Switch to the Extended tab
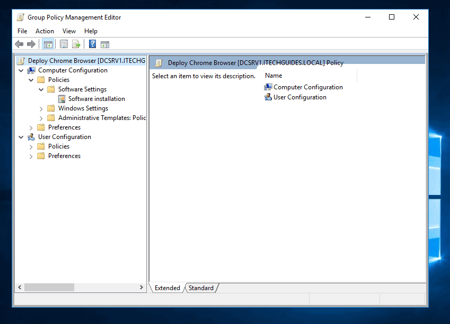The image size is (450, 324). point(167,288)
